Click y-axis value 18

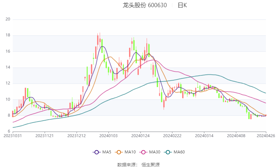8,35
